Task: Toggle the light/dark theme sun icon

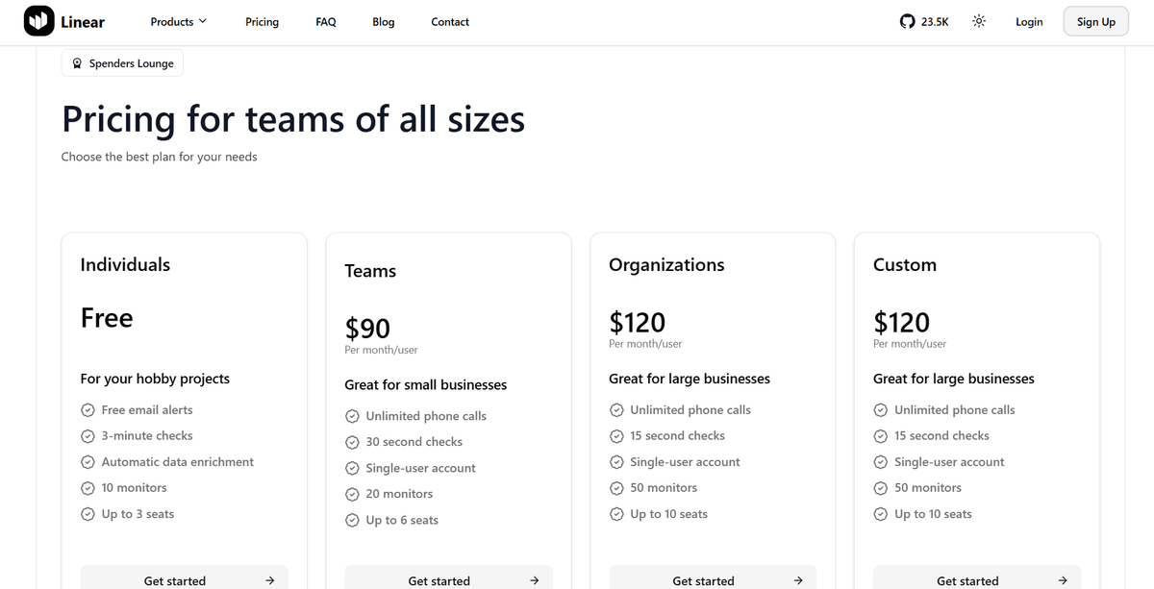Action: (x=978, y=20)
